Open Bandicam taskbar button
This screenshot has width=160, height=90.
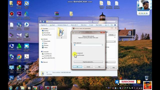click(48, 88)
